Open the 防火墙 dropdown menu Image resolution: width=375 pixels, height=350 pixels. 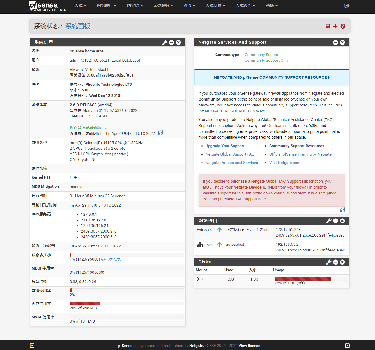(135, 6)
